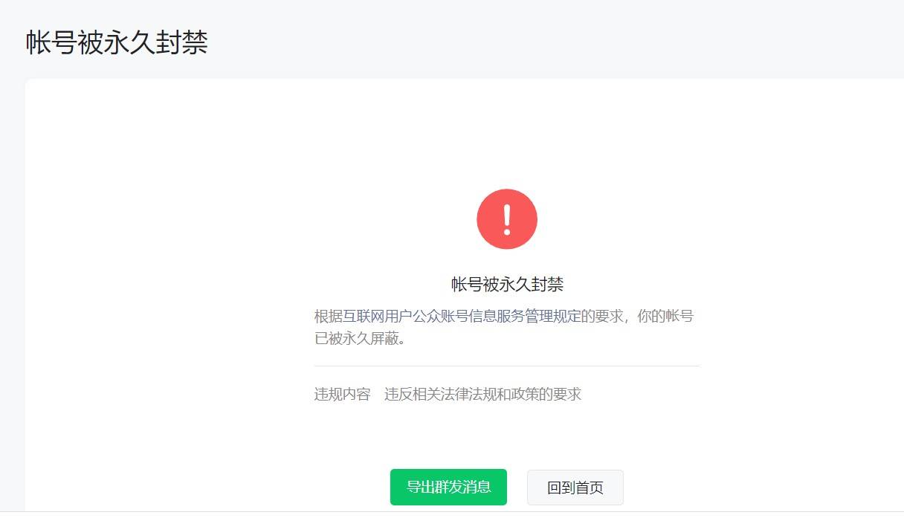The image size is (904, 518).
Task: Click the white exclamation mark inside red circle
Action: point(507,219)
